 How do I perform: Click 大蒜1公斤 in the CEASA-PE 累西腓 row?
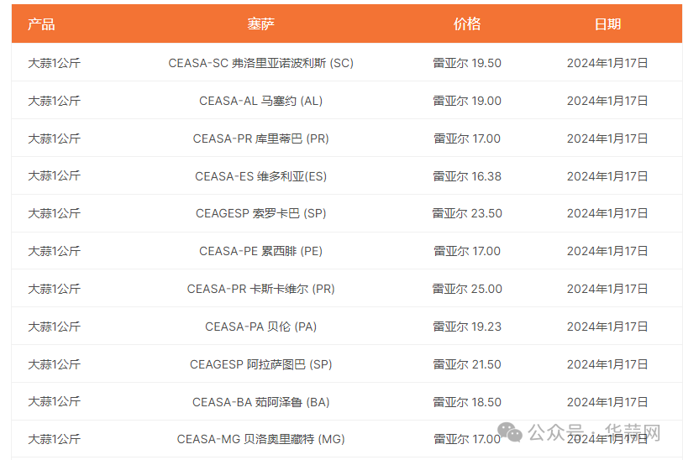55,251
